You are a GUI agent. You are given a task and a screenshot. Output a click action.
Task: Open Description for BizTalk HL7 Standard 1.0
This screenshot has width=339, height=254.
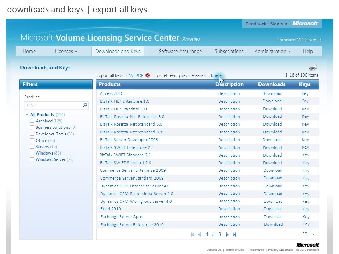point(229,109)
